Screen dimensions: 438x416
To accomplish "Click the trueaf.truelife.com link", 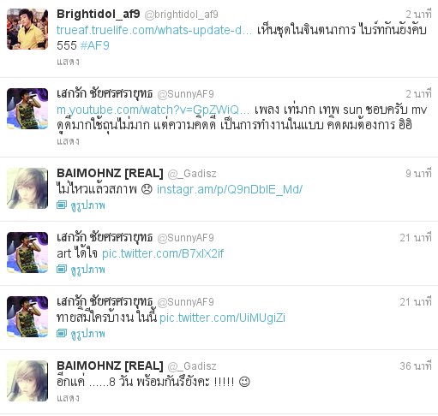I will coord(154,30).
